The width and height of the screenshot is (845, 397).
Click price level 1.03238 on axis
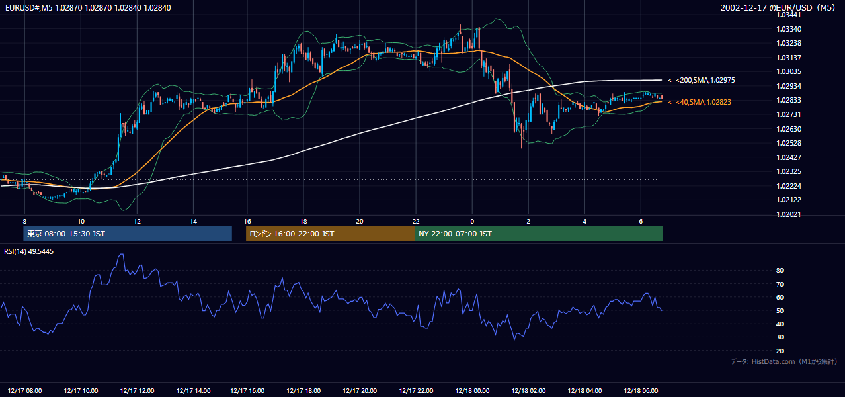click(x=789, y=43)
